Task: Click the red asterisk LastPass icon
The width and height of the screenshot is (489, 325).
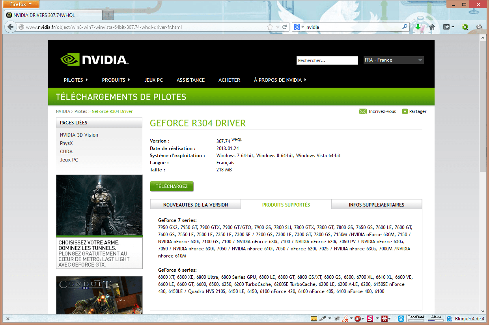Action: click(384, 318)
